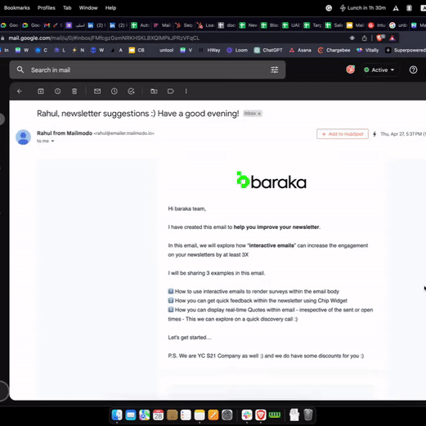This screenshot has width=426, height=426.
Task: Remove the Inbox label from email
Action: 259,114
